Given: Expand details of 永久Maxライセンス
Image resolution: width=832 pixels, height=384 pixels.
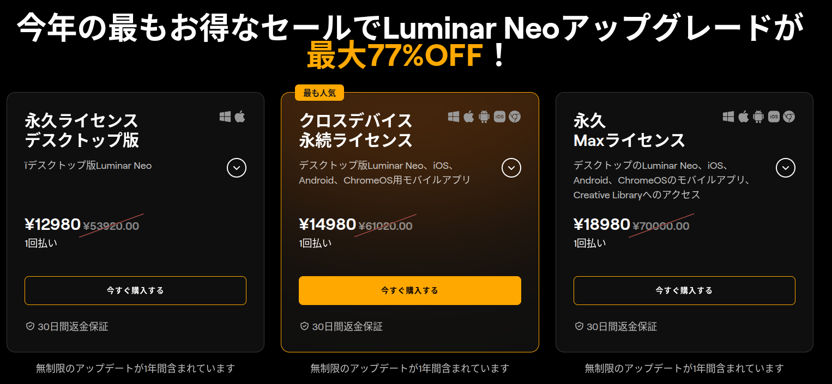Looking at the screenshot, I should coord(786,168).
